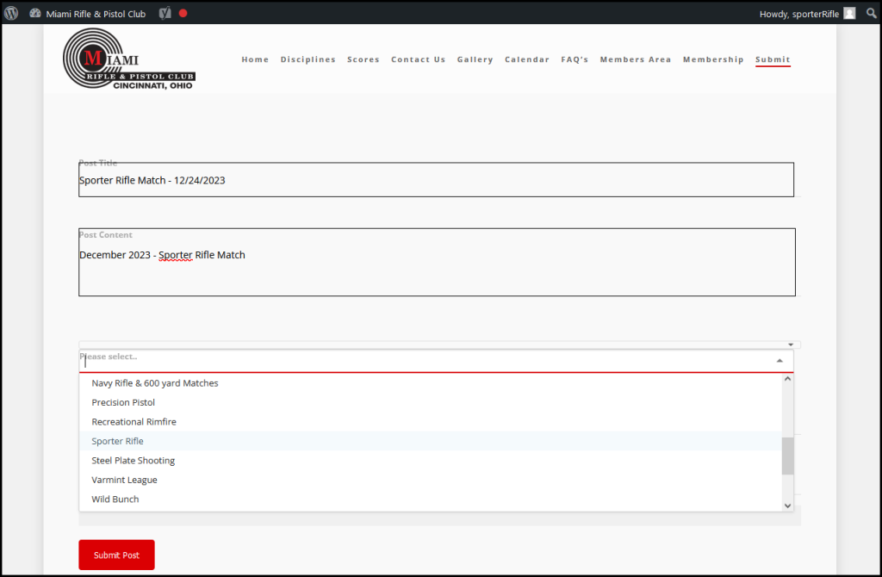Click the Submit Post button

(116, 555)
